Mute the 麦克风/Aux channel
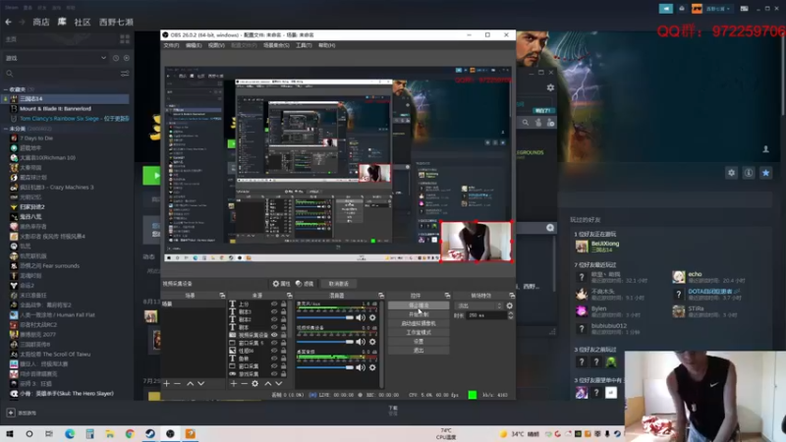786x442 pixels. 361,317
